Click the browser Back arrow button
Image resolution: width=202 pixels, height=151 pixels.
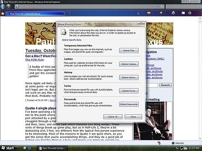(3, 6)
